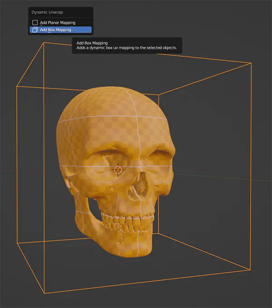Click the front top-left corner of the orange box
The image size is (272, 308).
[x=17, y=85]
